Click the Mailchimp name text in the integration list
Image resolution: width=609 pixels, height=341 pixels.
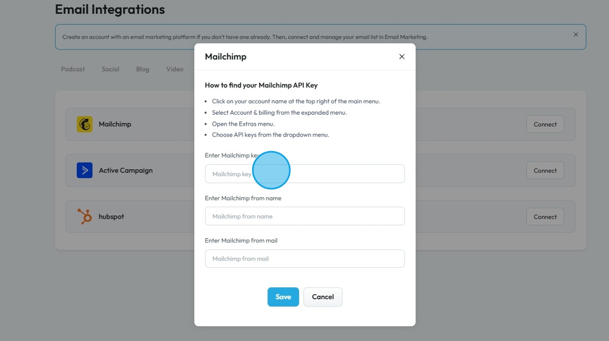click(x=115, y=124)
